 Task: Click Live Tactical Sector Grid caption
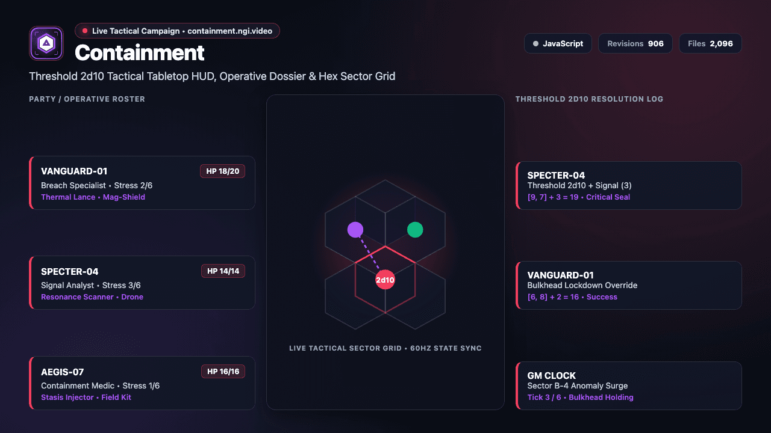coord(385,348)
